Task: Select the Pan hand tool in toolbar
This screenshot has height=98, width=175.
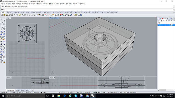Action: [x=25, y=15]
